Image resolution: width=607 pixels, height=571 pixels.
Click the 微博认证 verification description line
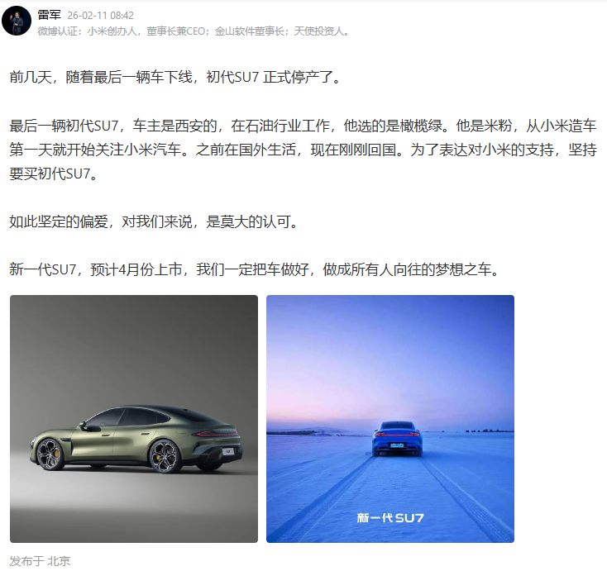tap(194, 31)
